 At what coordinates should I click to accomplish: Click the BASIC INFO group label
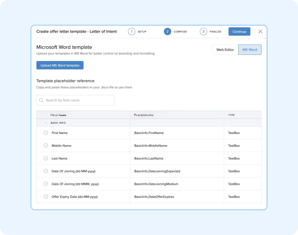pyautogui.click(x=58, y=123)
